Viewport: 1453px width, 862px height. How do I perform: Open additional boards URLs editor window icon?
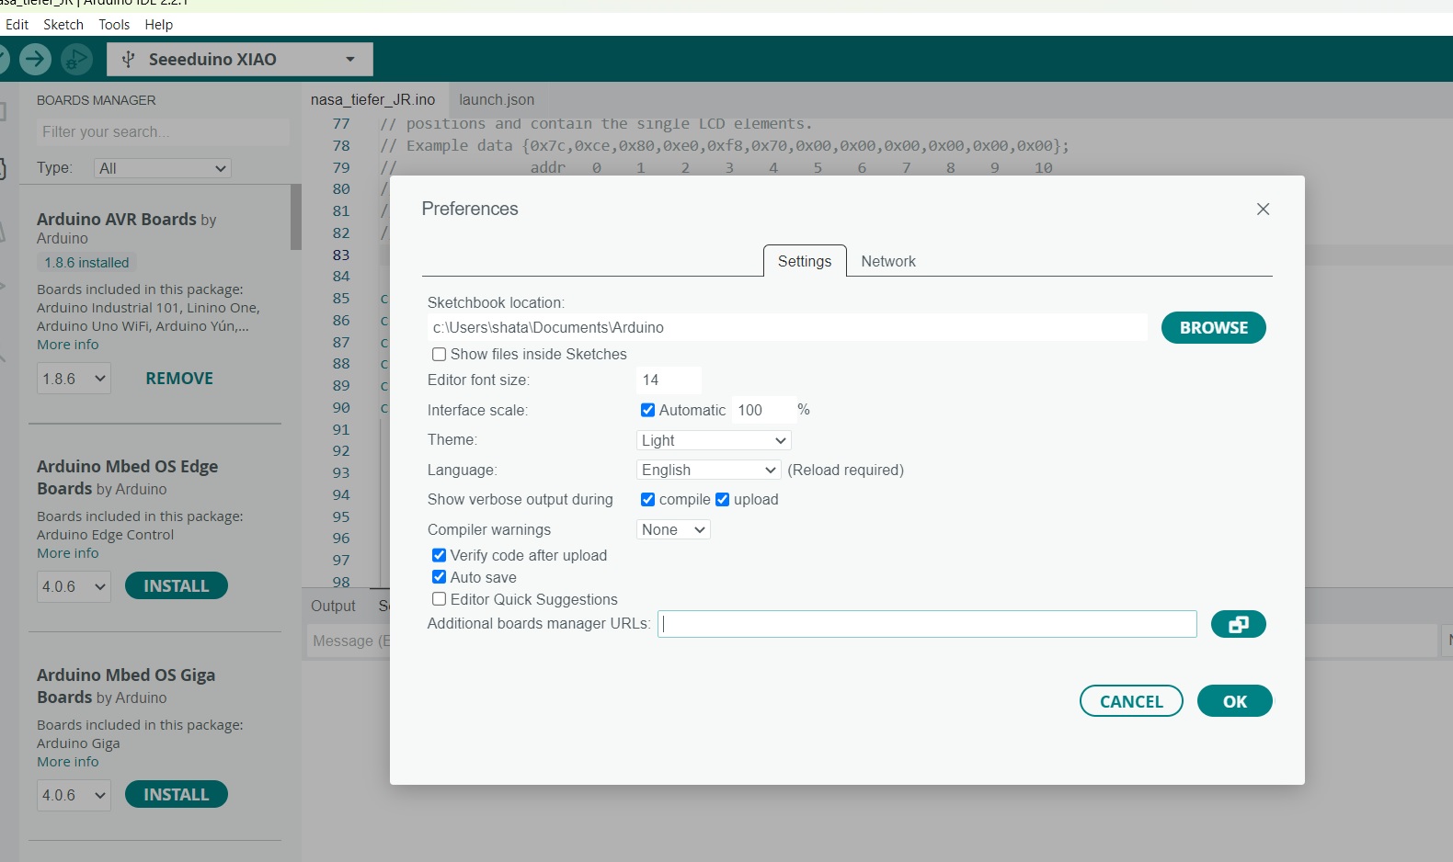pos(1238,624)
